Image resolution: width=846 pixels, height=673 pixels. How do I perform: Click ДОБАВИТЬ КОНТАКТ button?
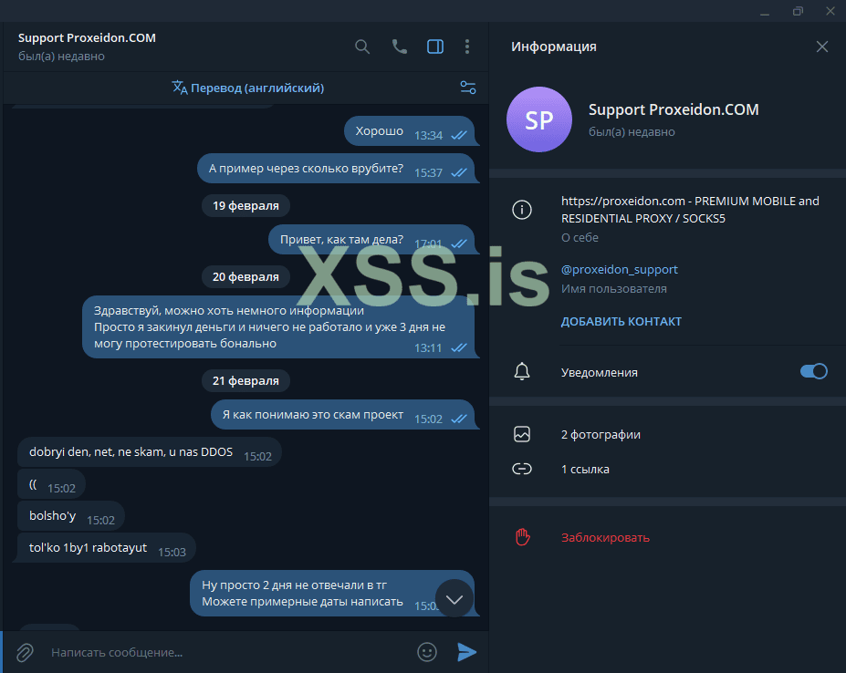621,321
